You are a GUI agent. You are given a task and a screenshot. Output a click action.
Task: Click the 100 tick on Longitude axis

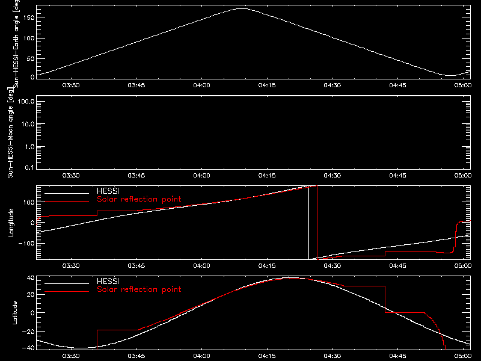pyautogui.click(x=28, y=202)
